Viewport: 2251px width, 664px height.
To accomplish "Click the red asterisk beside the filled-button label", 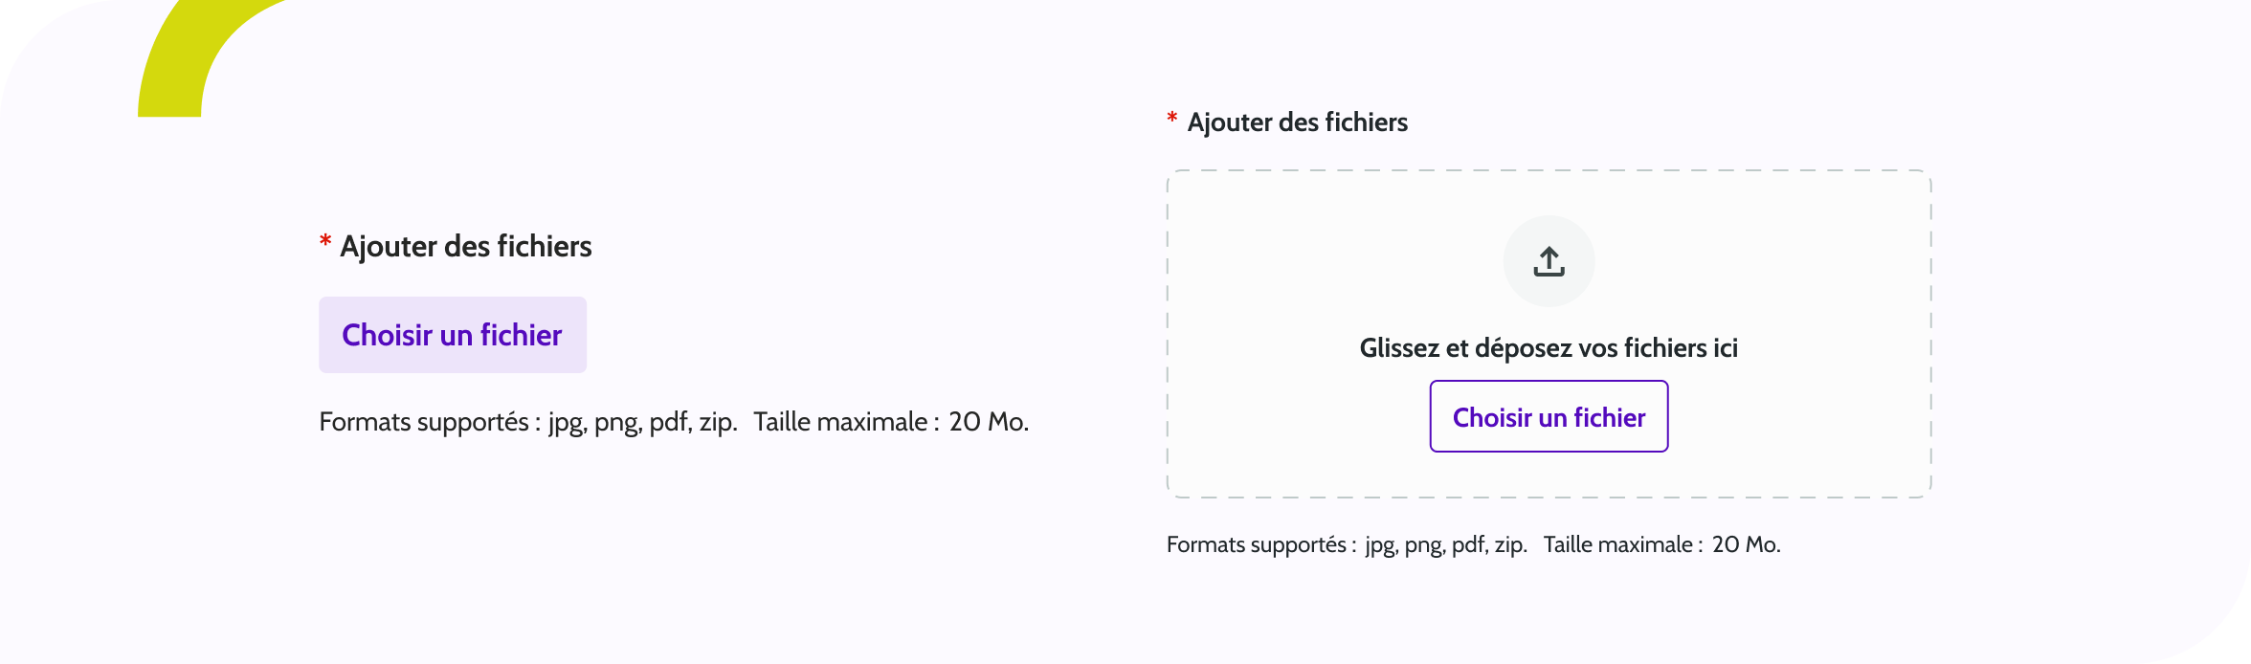I will tap(325, 242).
